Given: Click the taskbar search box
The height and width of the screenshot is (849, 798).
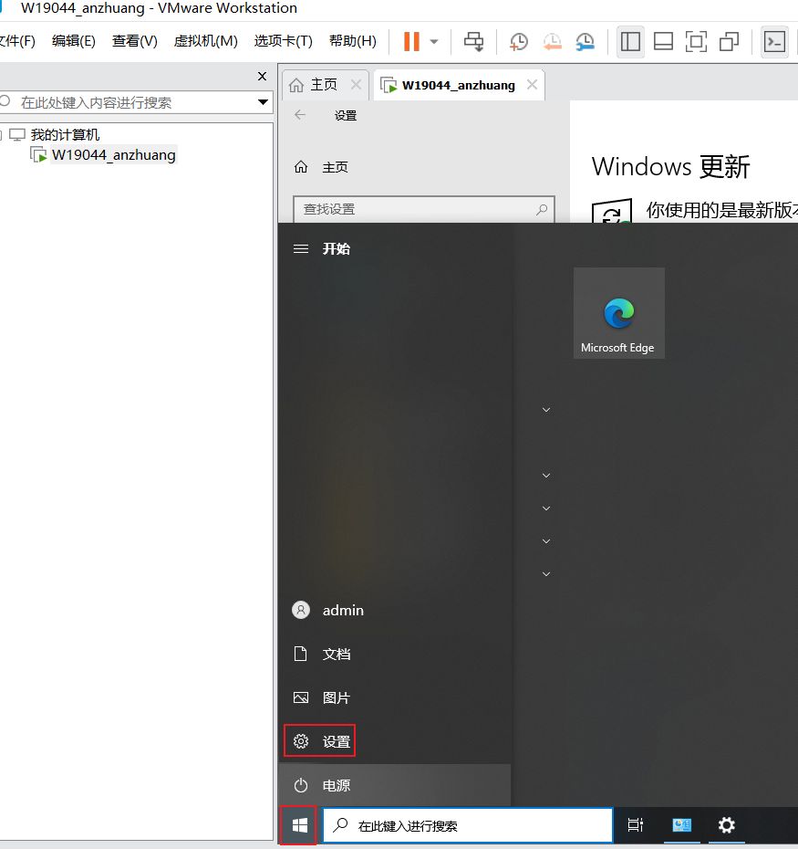Looking at the screenshot, I should click(x=468, y=825).
